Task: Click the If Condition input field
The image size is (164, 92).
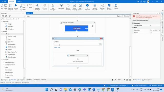Action: (77, 44)
